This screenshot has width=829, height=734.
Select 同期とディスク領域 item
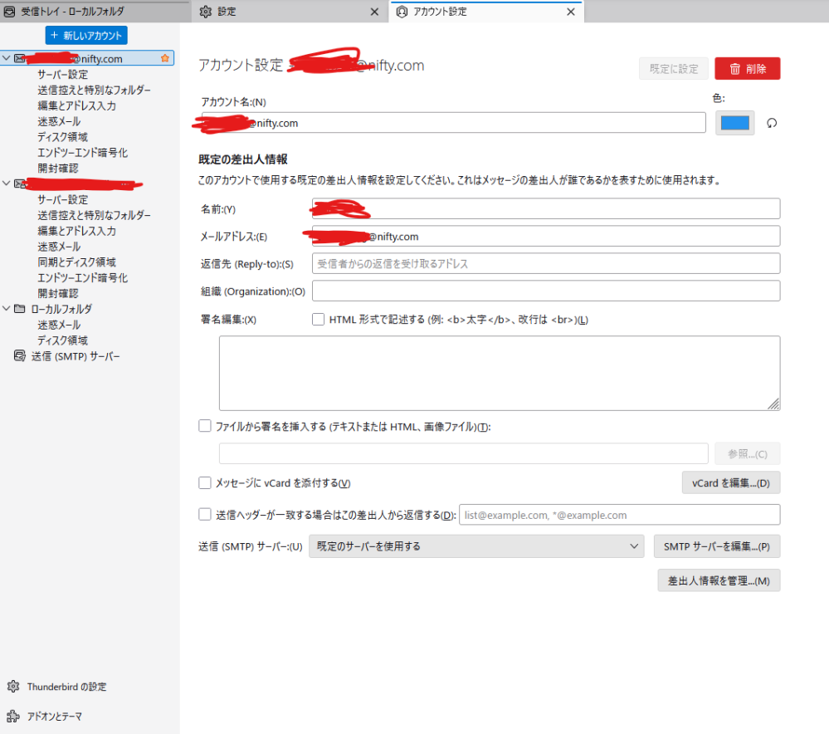pyautogui.click(x=76, y=262)
